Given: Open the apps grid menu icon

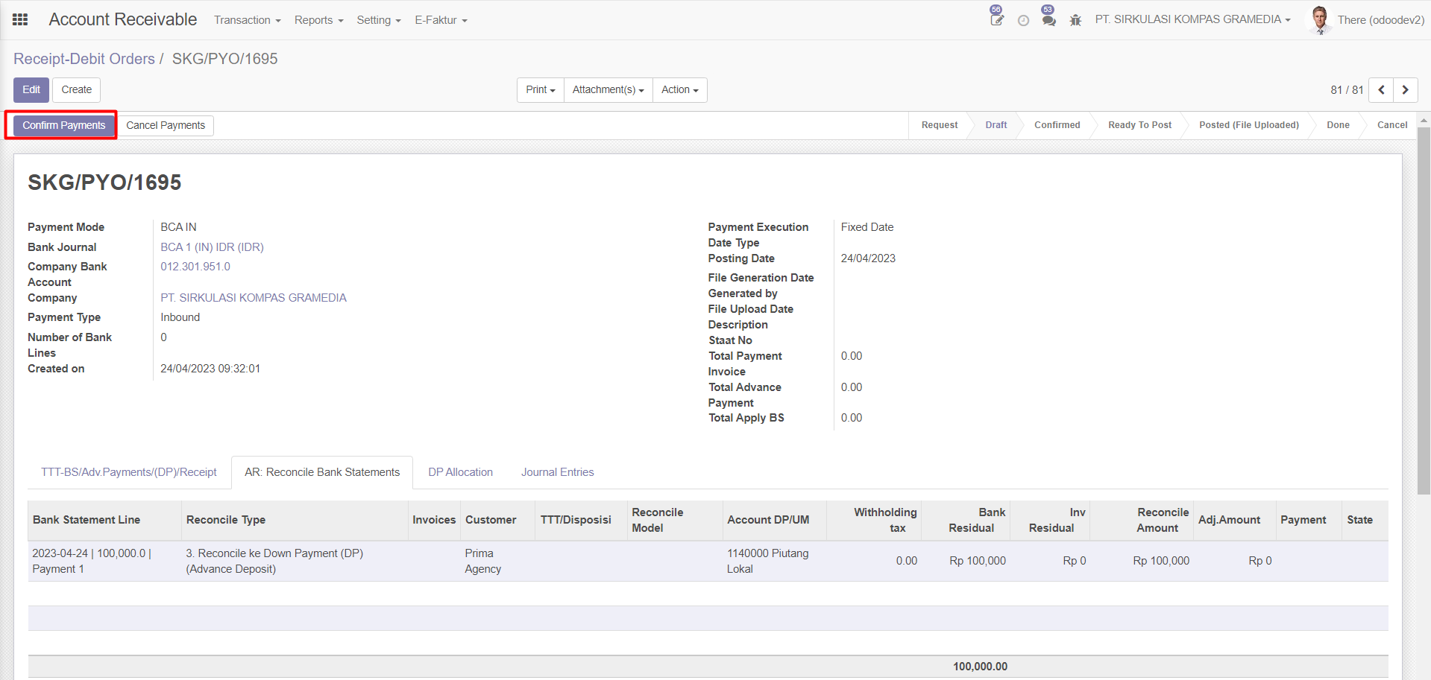Looking at the screenshot, I should point(20,20).
